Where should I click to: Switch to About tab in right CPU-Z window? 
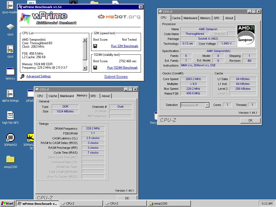pos(229,18)
